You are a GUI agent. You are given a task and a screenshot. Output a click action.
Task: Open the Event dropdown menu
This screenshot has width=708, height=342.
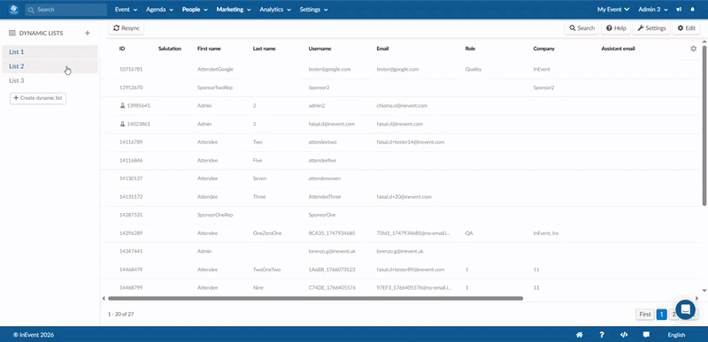[125, 10]
